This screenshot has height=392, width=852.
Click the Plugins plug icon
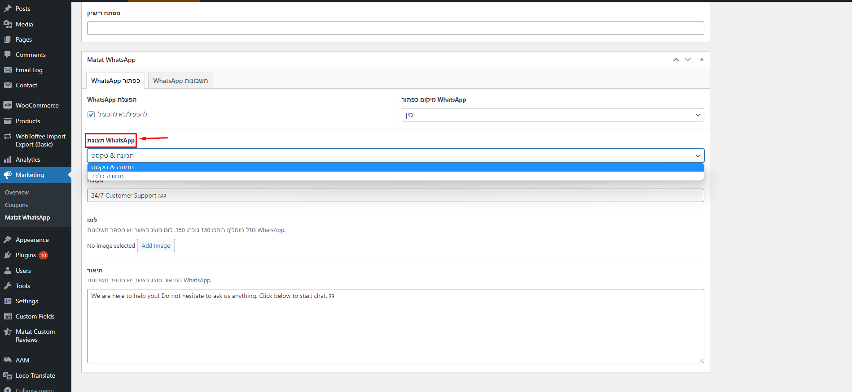click(x=8, y=255)
